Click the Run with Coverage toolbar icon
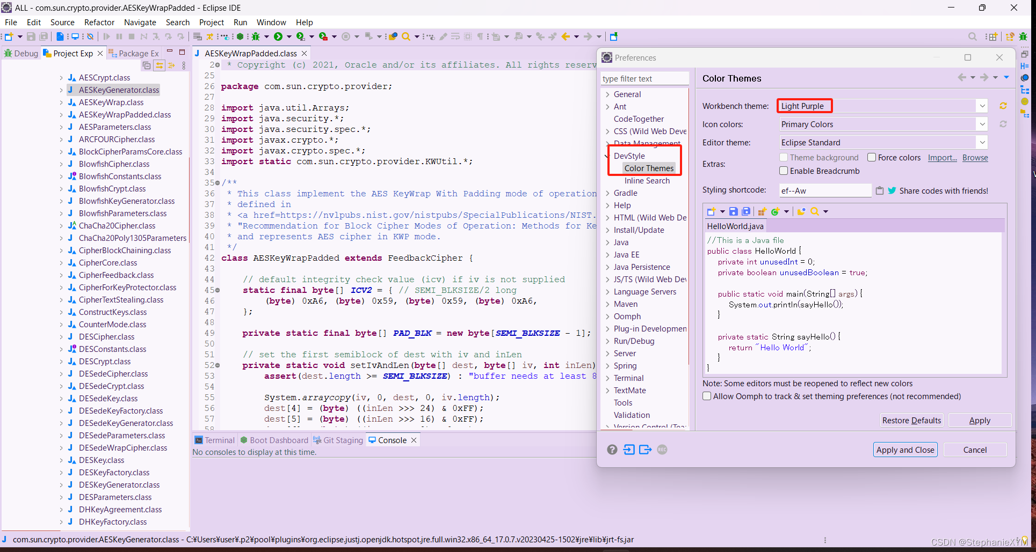The height and width of the screenshot is (552, 1036). [x=301, y=36]
